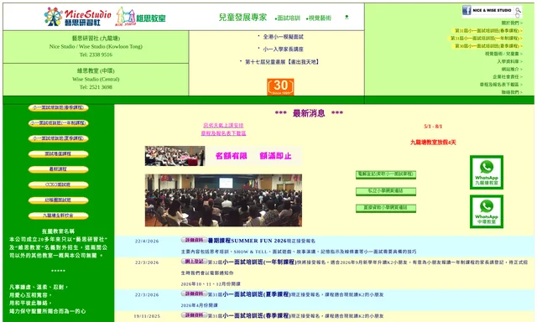Viewport: 537px width, 322px height.
Task: Open the Nice Studio 藝思研習社 logo
Action: [x=78, y=17]
